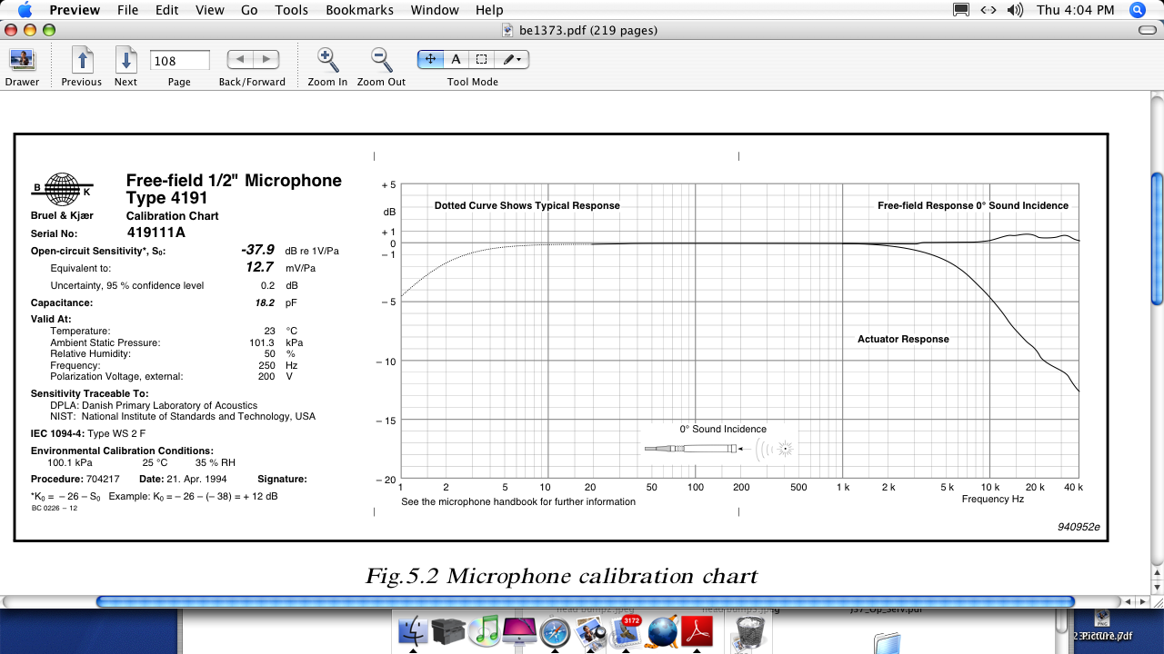This screenshot has height=654, width=1164.
Task: Open the Go menu
Action: [249, 10]
